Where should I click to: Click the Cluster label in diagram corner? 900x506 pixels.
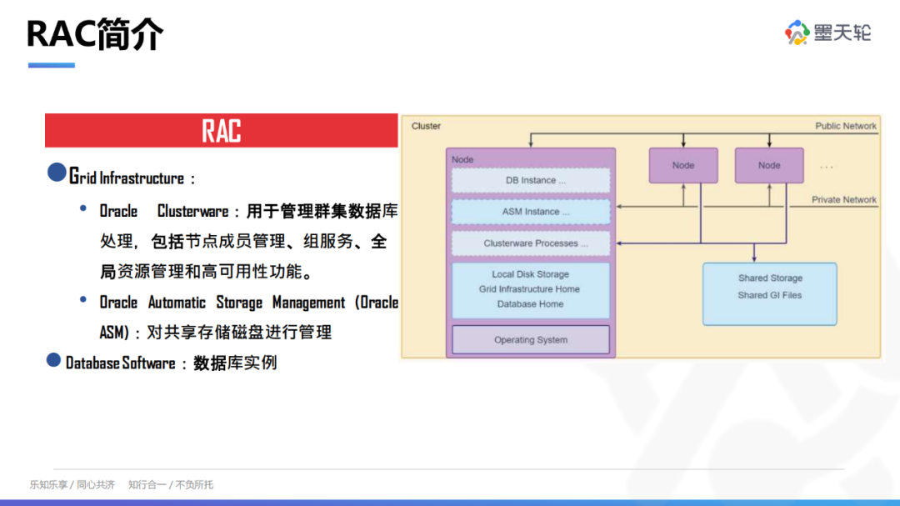click(x=426, y=126)
